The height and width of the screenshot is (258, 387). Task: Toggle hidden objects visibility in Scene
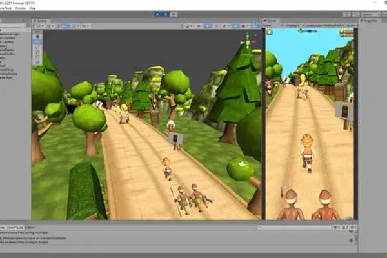(x=235, y=26)
